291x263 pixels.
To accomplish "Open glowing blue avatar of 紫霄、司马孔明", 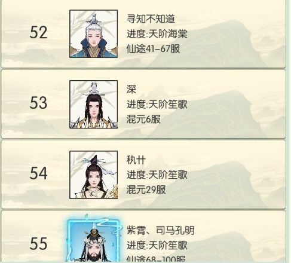I will [x=93, y=240].
